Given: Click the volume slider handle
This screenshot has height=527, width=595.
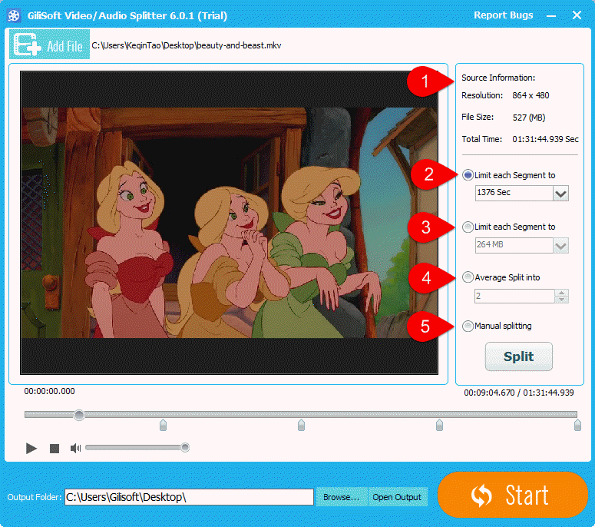Looking at the screenshot, I should pyautogui.click(x=185, y=448).
